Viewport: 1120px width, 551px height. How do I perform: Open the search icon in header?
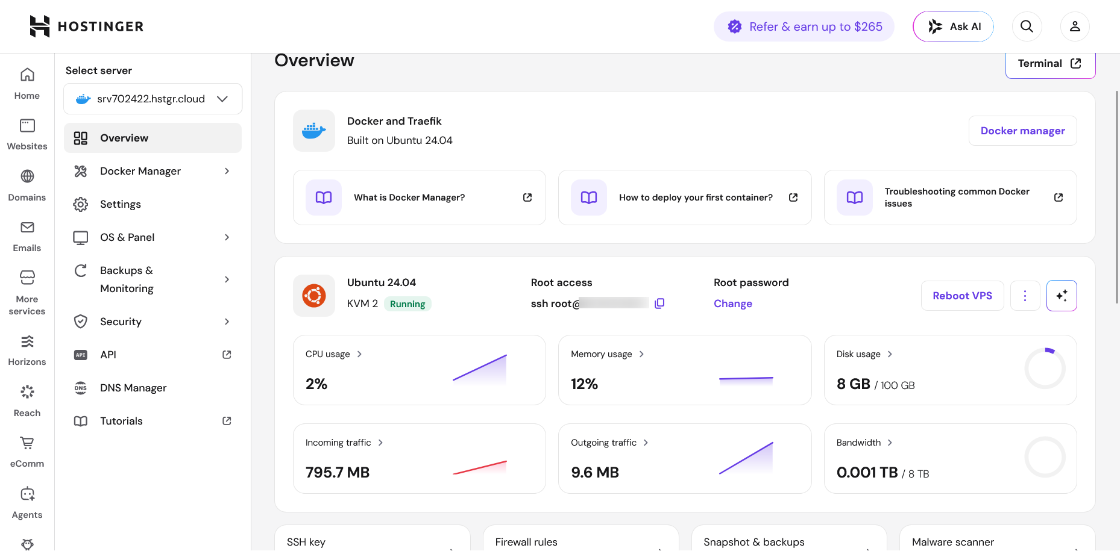click(x=1027, y=26)
